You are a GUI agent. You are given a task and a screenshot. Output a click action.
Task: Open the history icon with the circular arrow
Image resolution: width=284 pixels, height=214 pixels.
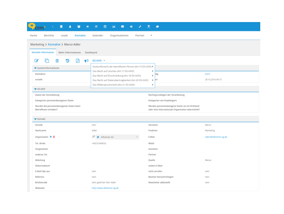(68, 61)
